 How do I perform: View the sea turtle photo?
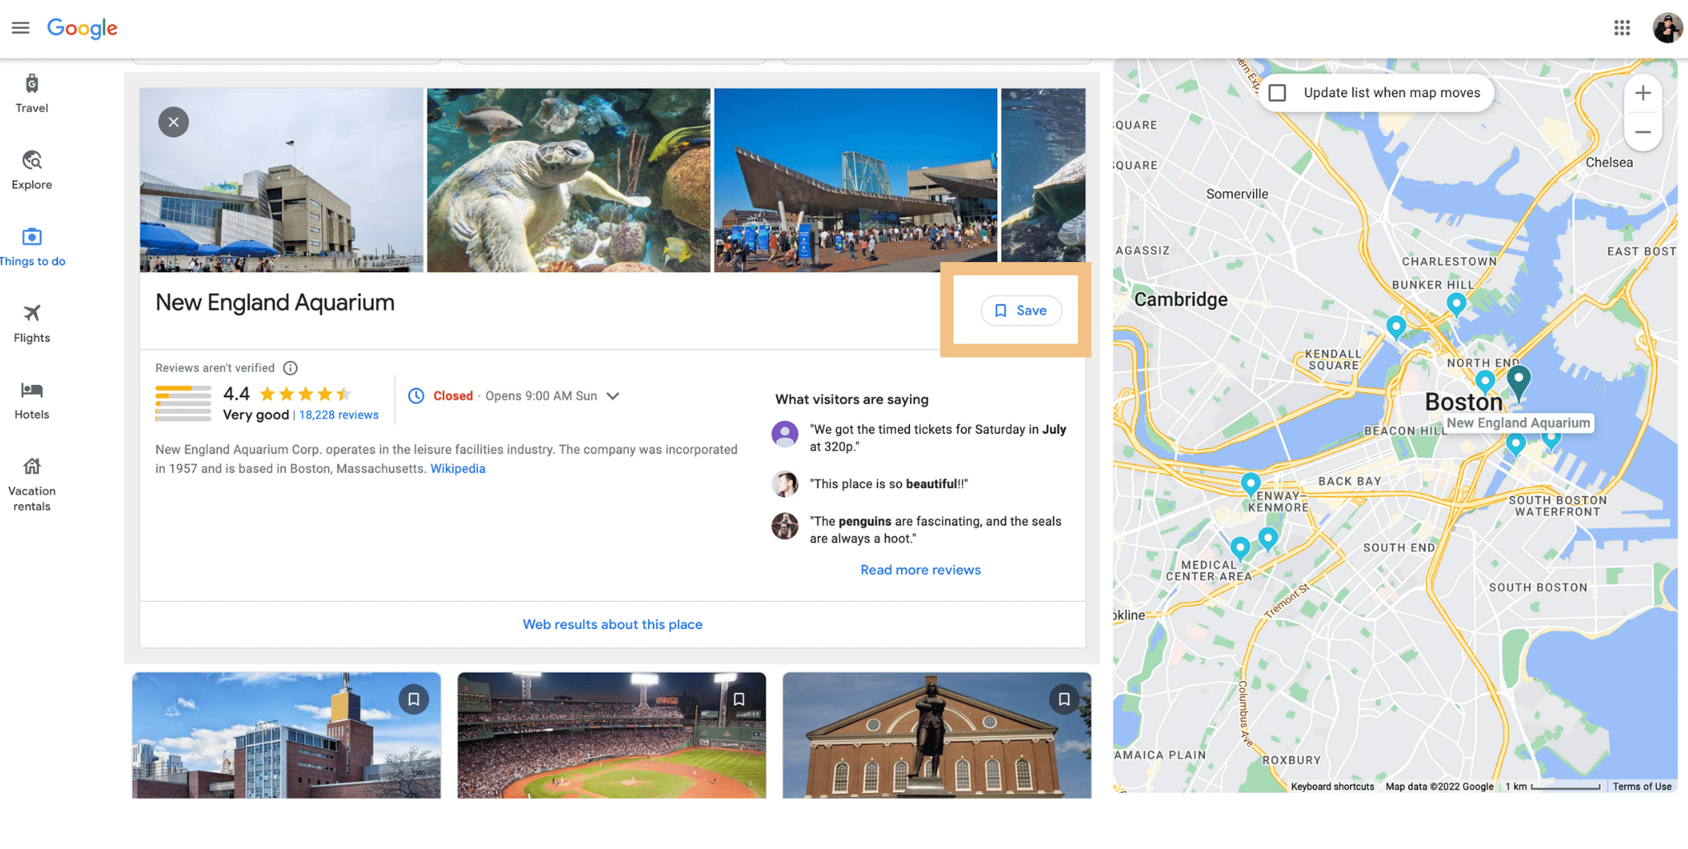(568, 181)
